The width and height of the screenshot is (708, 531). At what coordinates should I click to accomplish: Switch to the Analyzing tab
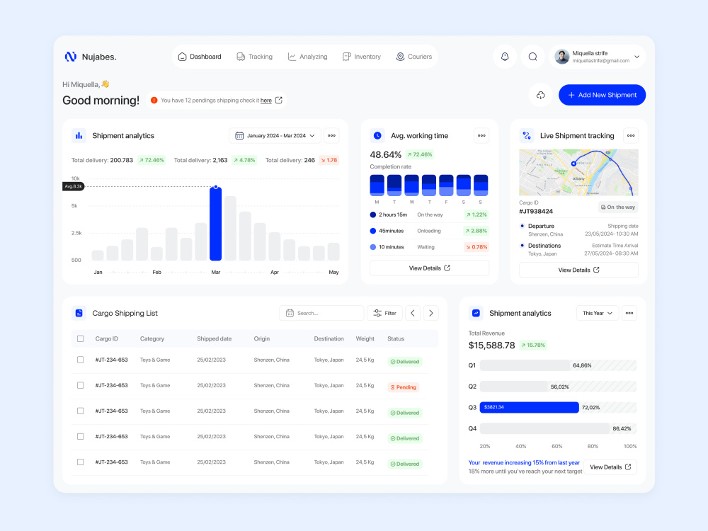point(307,57)
